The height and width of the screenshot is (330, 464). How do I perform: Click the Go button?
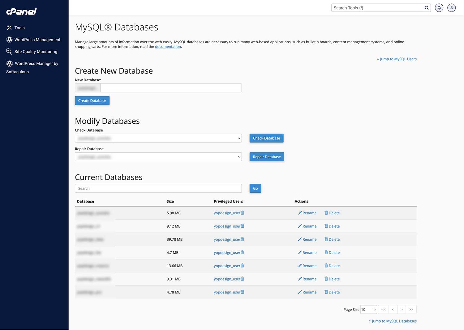pos(256,188)
